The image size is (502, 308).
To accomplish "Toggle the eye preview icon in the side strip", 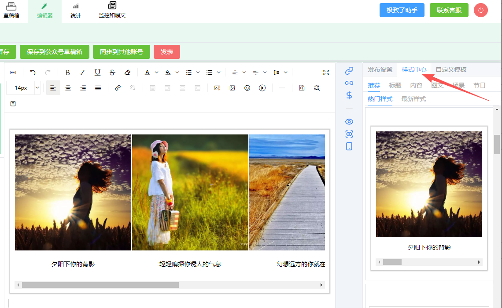I will click(349, 122).
